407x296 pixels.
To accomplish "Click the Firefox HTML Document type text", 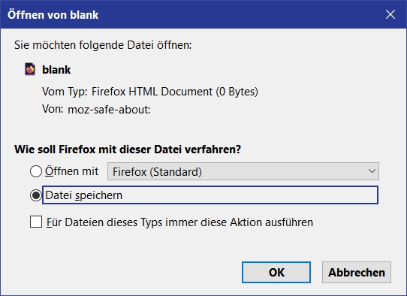I will coord(175,92).
